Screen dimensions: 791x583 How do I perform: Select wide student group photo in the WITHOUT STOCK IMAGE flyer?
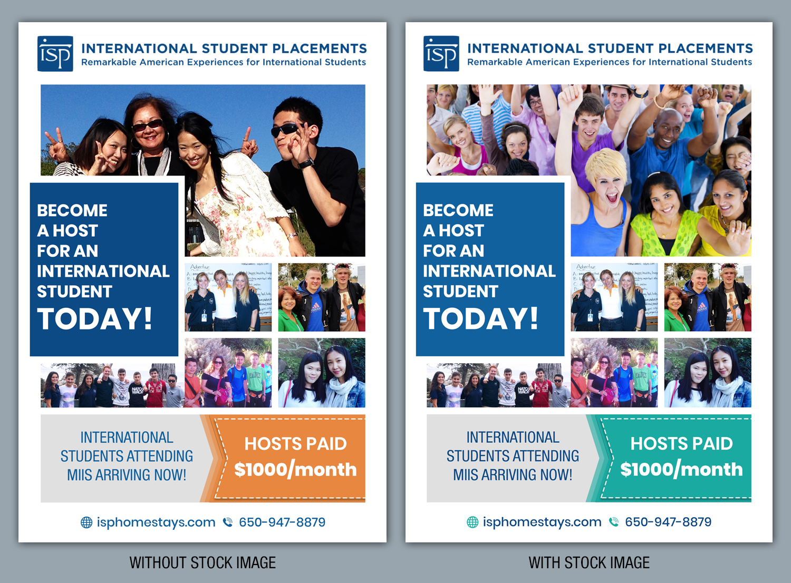(112, 385)
